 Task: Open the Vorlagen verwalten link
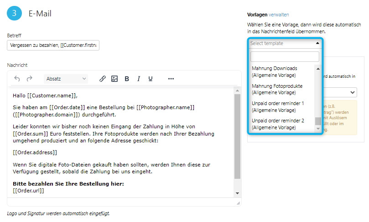click(279, 15)
